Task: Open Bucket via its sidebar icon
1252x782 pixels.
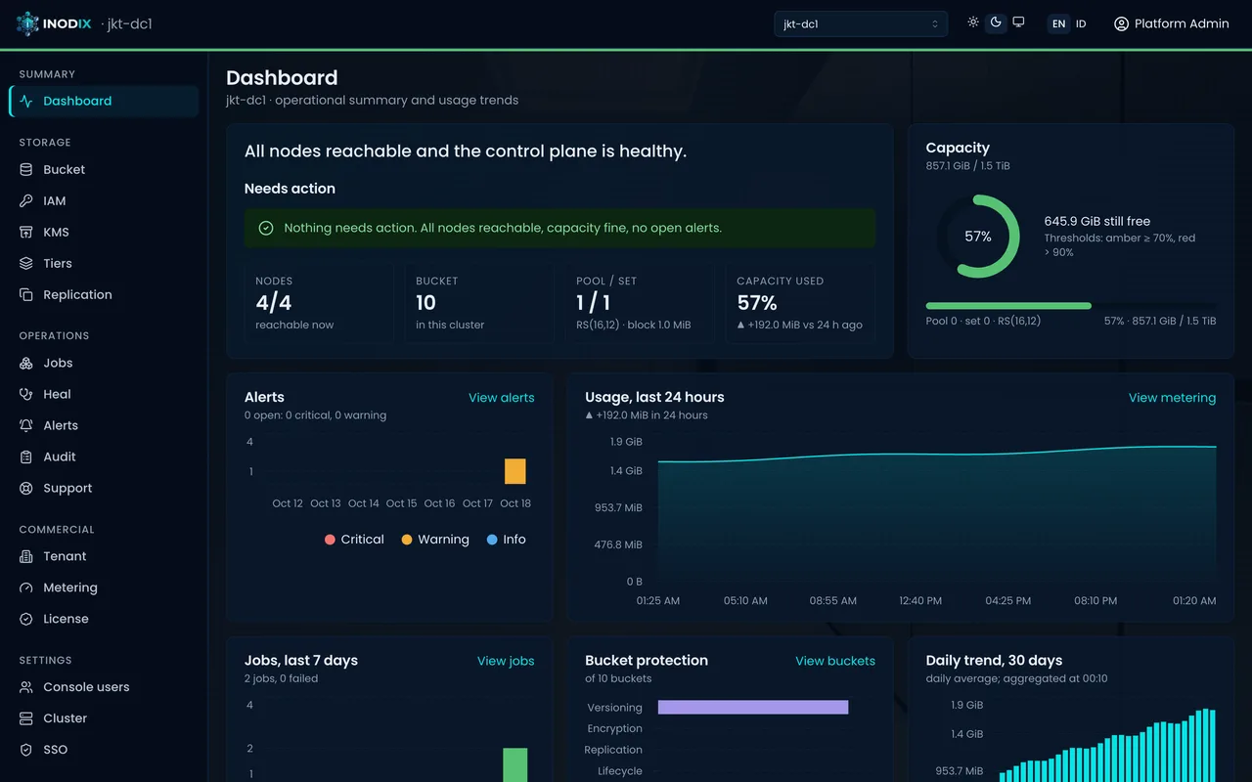Action: click(x=26, y=169)
